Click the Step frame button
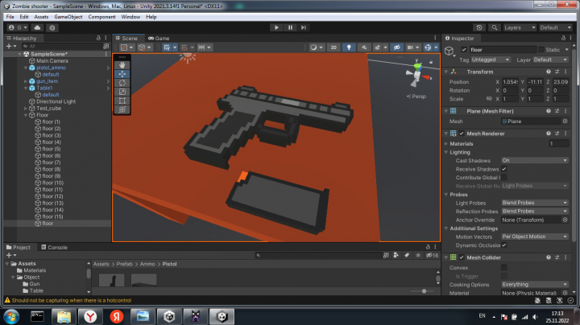The image size is (580, 325). pyautogui.click(x=304, y=27)
